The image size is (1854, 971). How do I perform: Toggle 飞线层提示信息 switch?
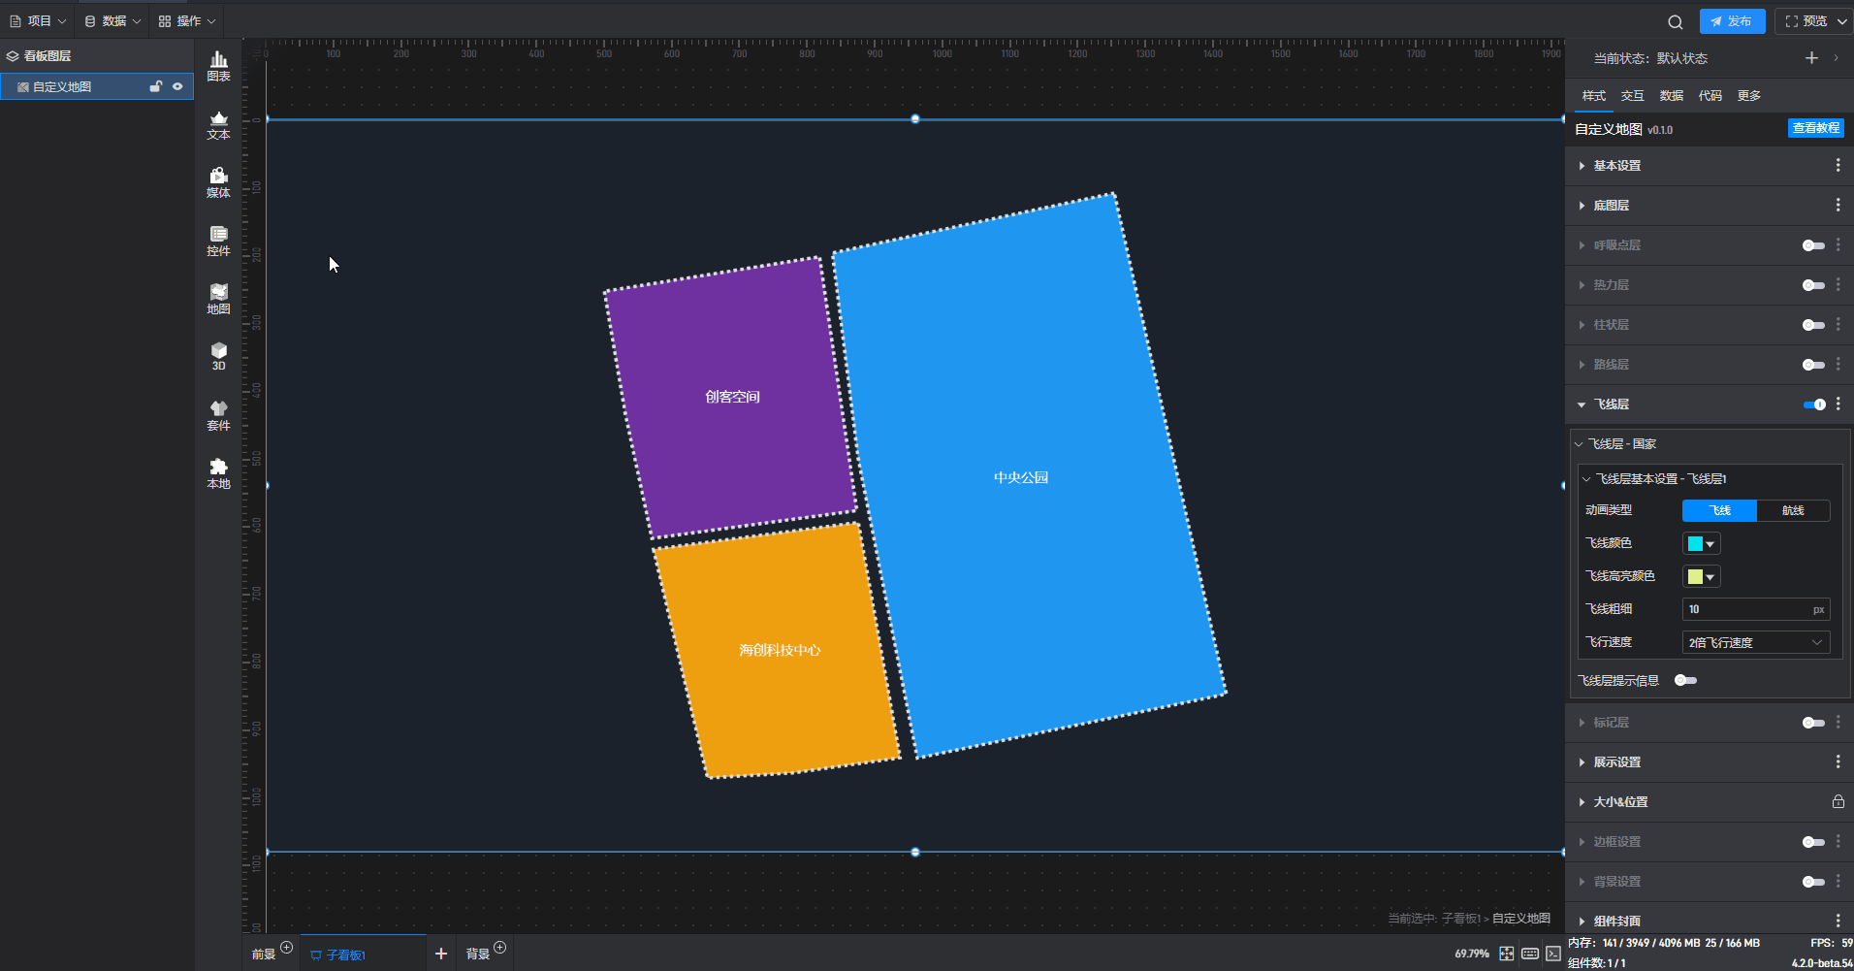pyautogui.click(x=1685, y=680)
